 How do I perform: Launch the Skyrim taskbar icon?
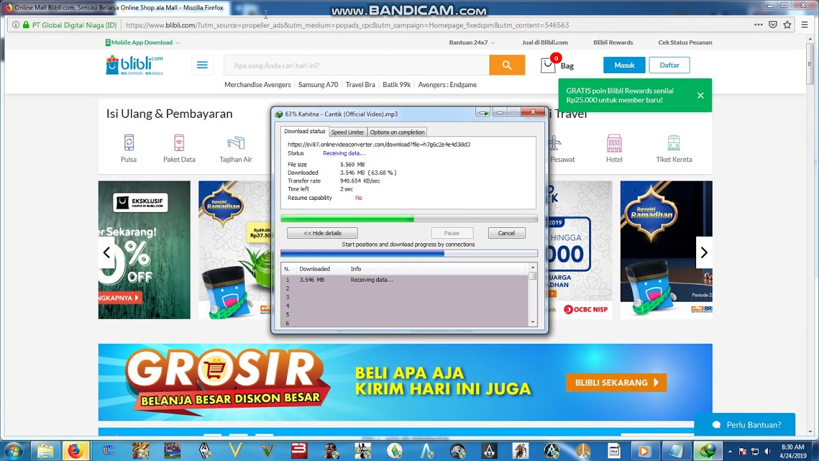tap(205, 451)
